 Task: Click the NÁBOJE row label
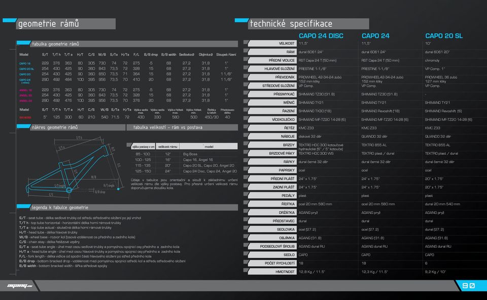tap(272, 136)
